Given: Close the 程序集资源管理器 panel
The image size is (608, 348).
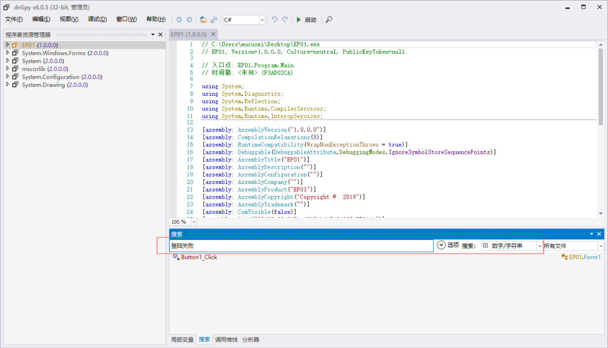Looking at the screenshot, I should click(161, 35).
